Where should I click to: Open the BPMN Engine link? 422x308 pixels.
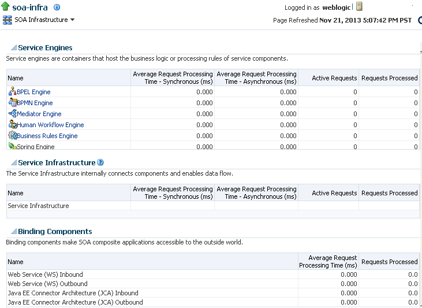coord(35,103)
